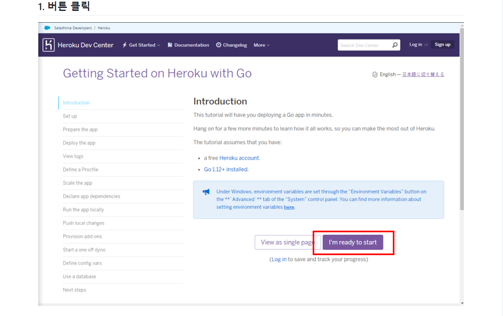
Task: Click the Salesforce cloud logo icon
Action: 47,28
